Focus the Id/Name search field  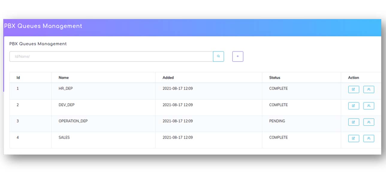111,56
